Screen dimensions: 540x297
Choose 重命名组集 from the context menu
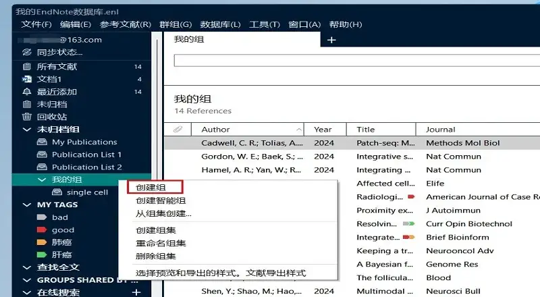(x=161, y=243)
